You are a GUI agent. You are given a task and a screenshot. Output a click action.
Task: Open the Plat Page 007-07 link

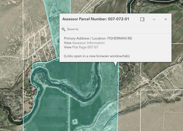[x=85, y=47]
